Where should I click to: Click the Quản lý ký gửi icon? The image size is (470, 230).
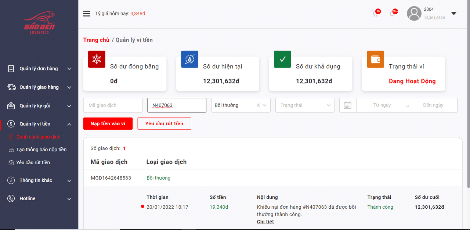pos(11,106)
